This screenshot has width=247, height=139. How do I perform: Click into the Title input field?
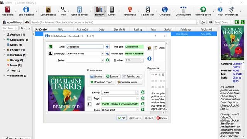(85, 47)
